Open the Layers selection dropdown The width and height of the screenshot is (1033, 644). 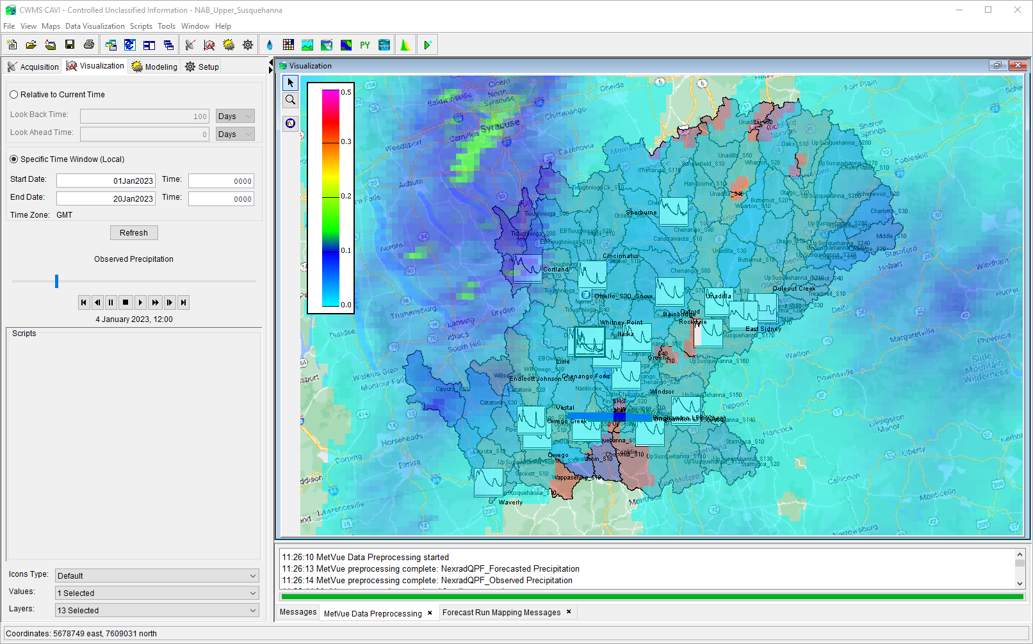point(157,610)
